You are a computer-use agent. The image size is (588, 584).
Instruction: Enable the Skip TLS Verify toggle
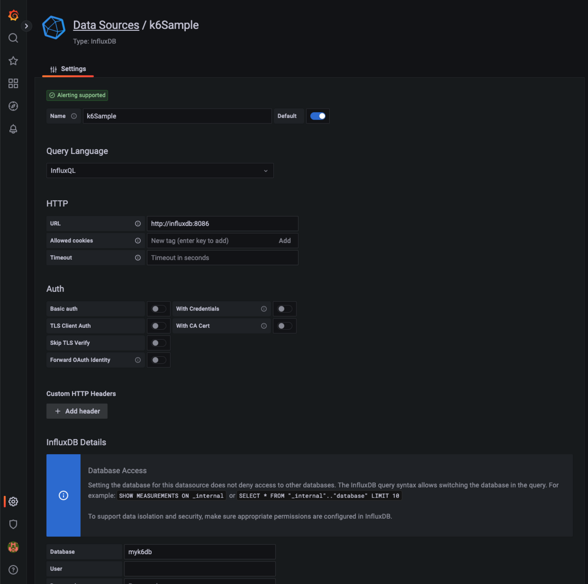[158, 343]
